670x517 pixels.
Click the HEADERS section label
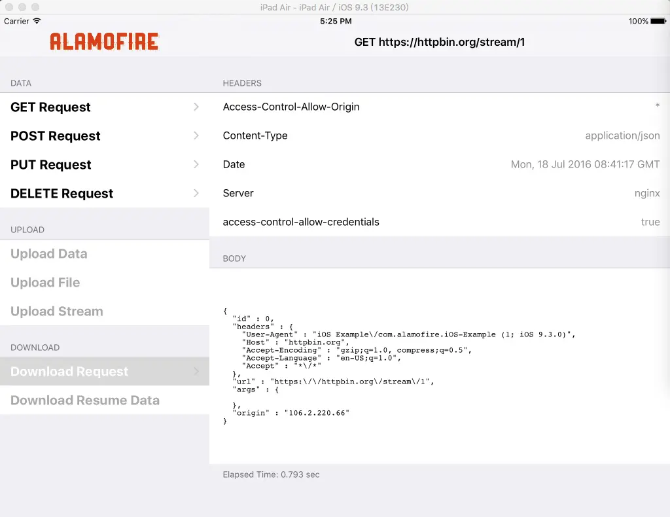click(242, 83)
